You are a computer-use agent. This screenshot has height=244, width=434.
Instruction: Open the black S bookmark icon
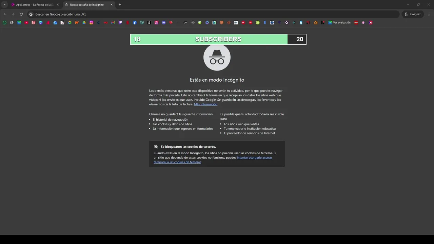pos(149,23)
